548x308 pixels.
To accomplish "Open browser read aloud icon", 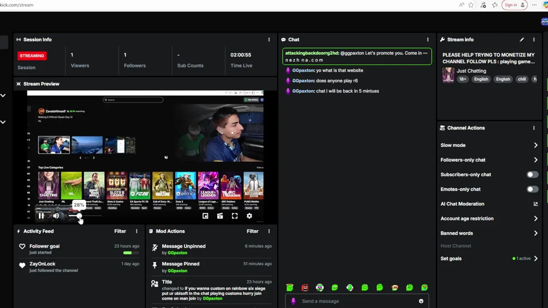I will (x=462, y=5).
